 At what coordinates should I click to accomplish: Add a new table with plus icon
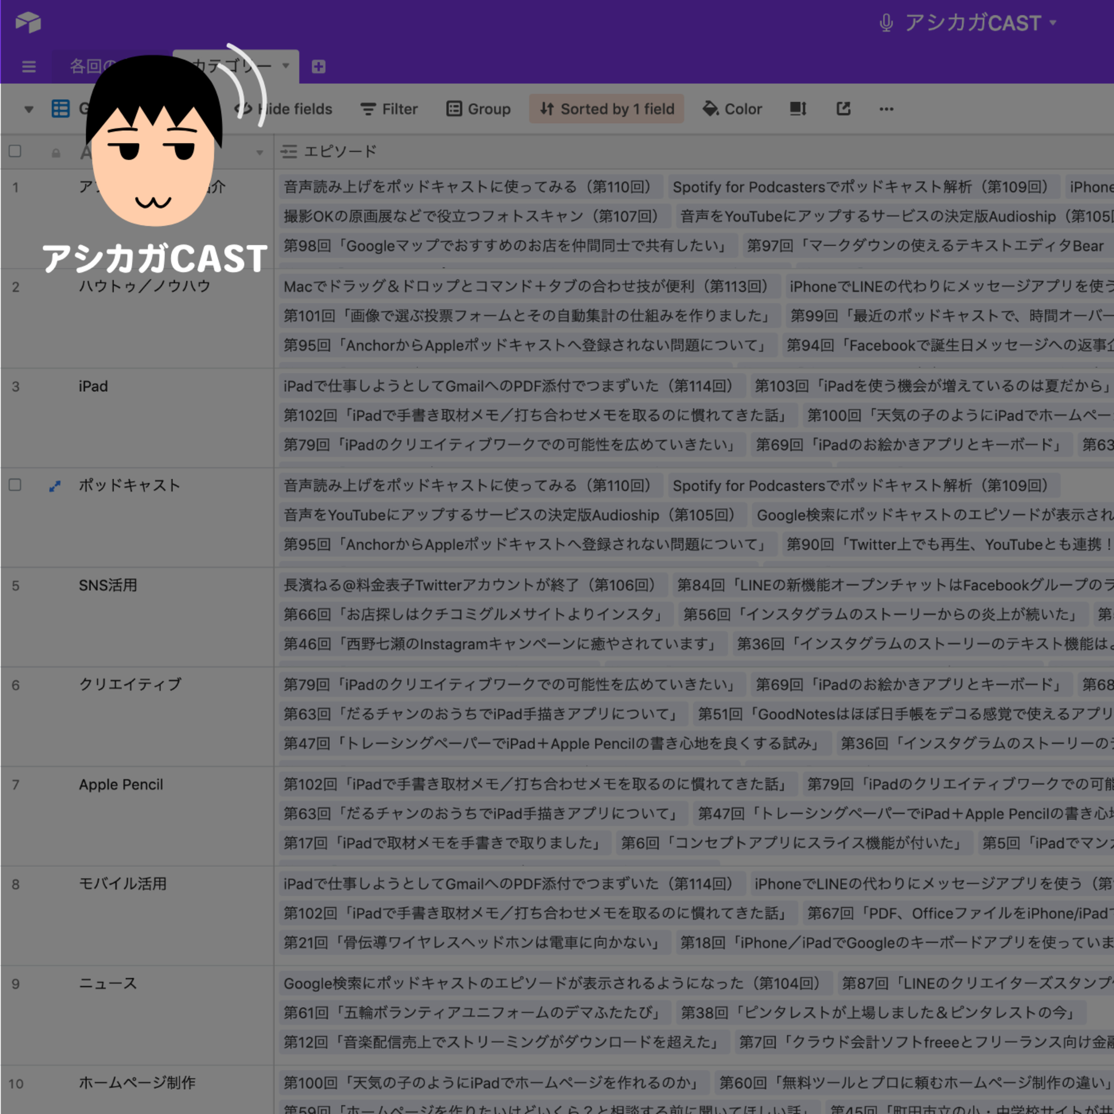click(318, 67)
